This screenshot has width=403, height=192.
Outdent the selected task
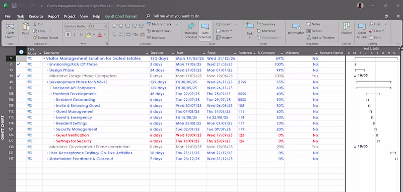114,34
